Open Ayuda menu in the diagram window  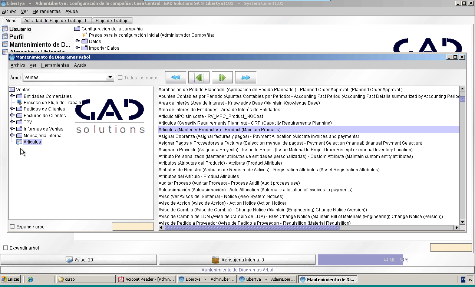coord(80,65)
